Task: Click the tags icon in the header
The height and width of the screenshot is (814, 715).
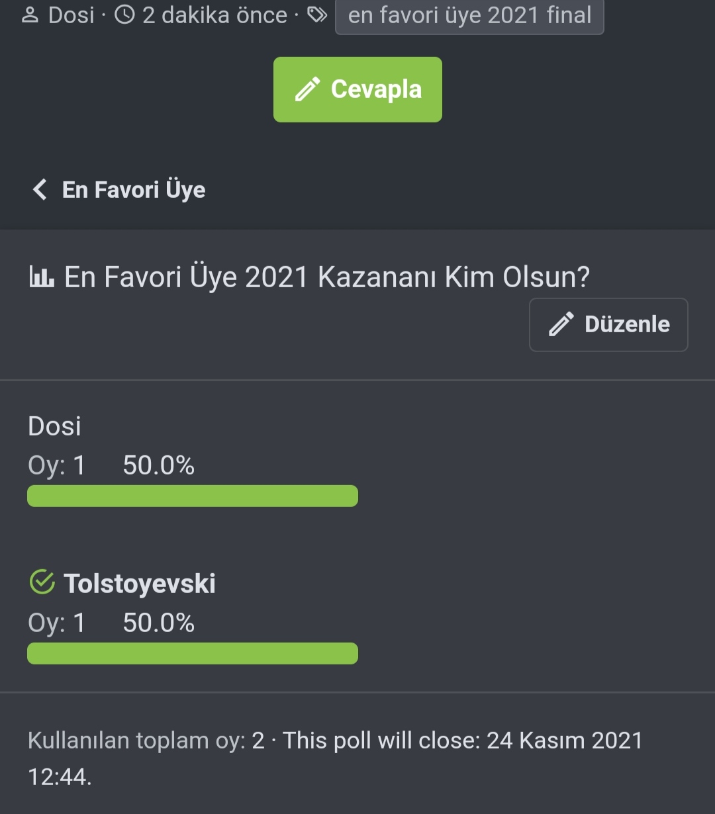Action: pyautogui.click(x=317, y=15)
